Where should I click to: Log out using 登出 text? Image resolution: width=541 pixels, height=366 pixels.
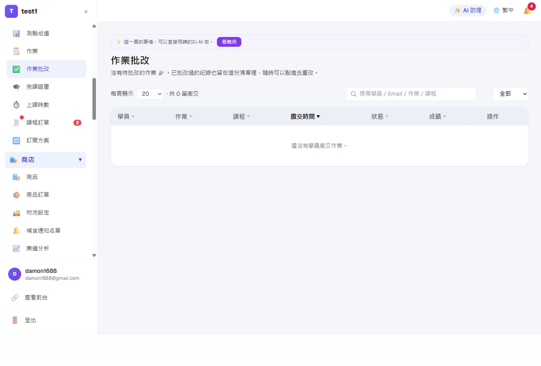click(31, 320)
